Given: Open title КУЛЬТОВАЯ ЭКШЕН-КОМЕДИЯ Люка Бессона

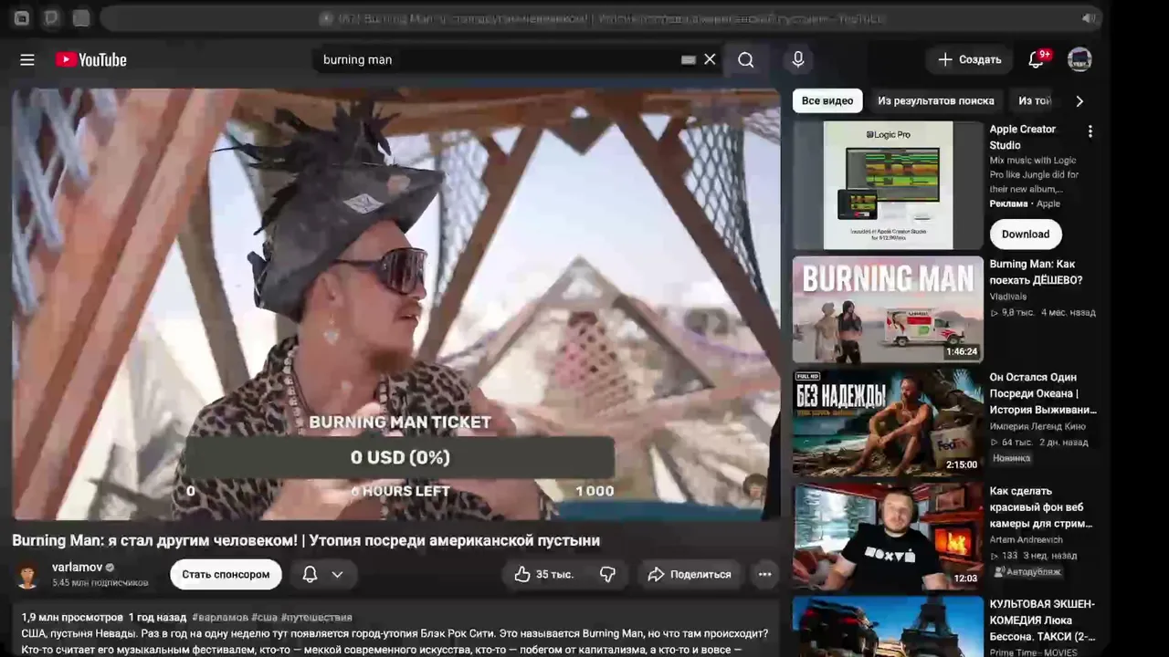Looking at the screenshot, I should [x=1042, y=620].
